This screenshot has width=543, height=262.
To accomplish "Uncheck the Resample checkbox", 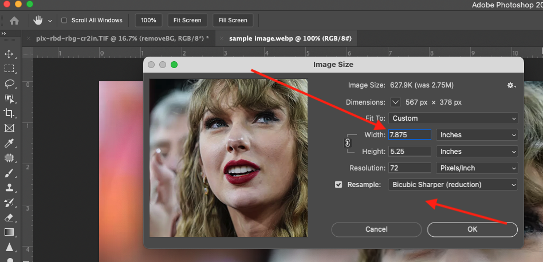I will [339, 185].
